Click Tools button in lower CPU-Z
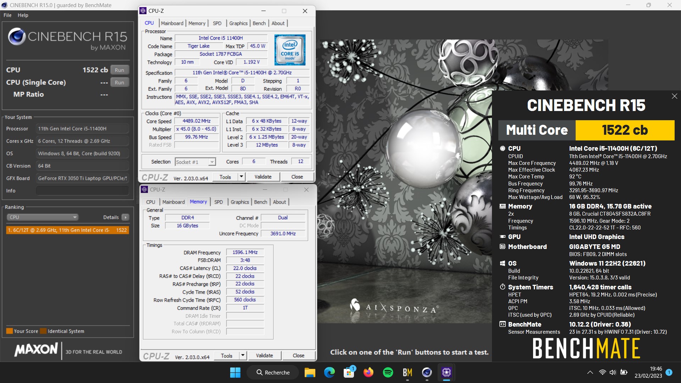 227,355
